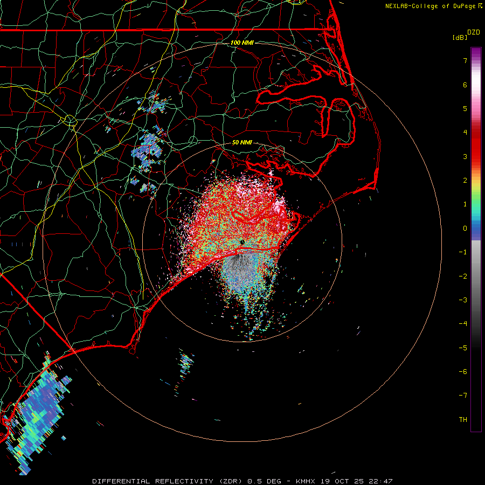Screen dimensions: 485x485
Task: Click the black radar site dot at center
Action: click(x=242, y=242)
